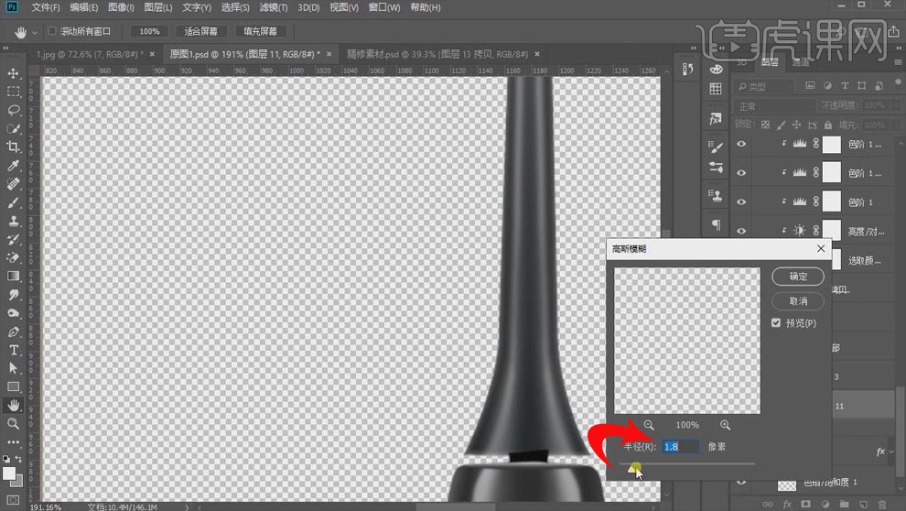Hide the top 色阶 1... layer

741,144
